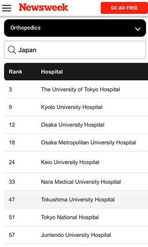
Task: Open the hamburger menu icon
Action: (7, 8)
